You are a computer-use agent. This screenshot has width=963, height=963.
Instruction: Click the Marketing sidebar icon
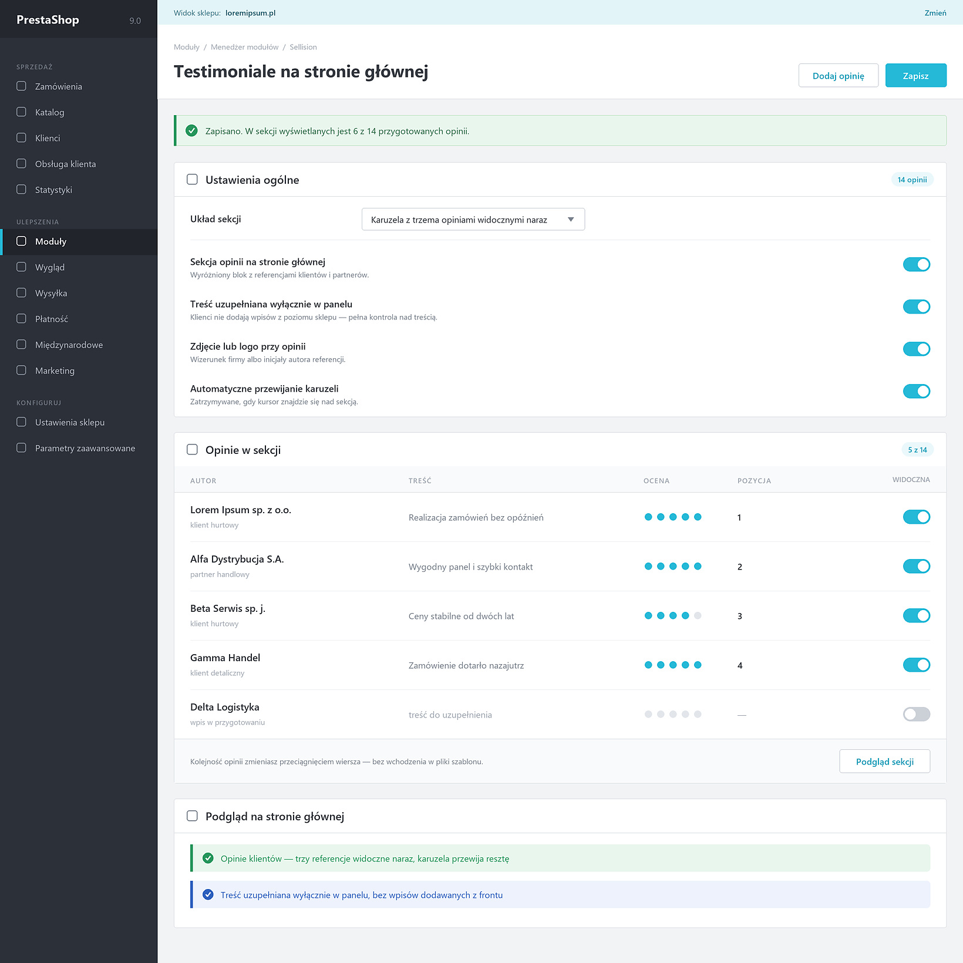21,371
